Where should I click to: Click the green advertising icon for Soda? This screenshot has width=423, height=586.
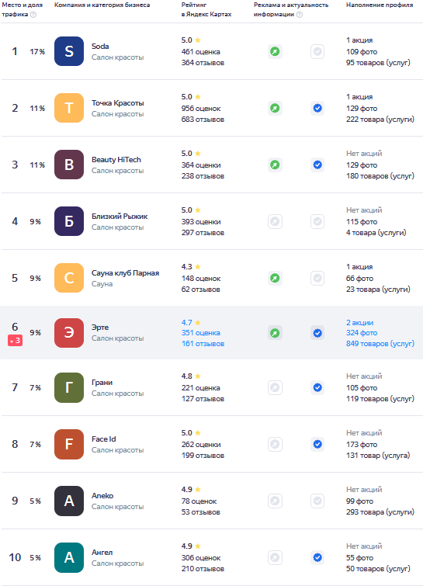tap(275, 51)
